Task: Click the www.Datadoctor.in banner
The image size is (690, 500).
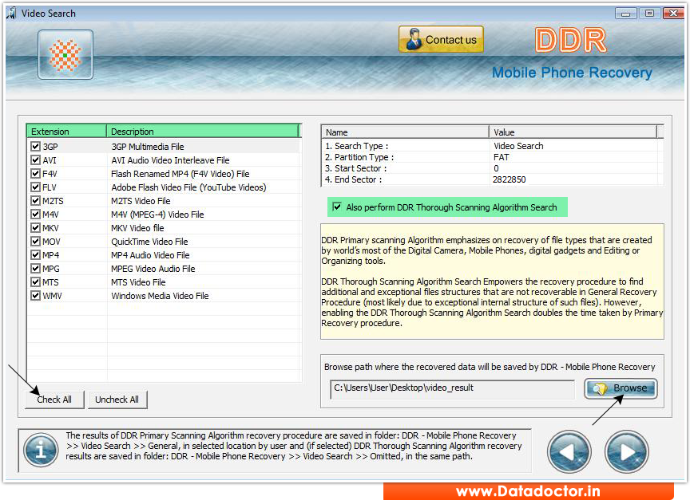Action: point(528,490)
